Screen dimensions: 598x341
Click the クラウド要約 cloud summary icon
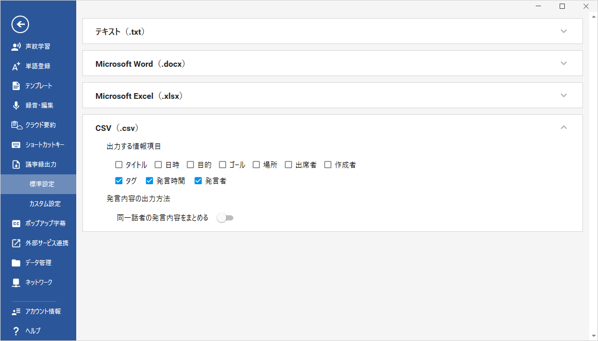(x=17, y=125)
